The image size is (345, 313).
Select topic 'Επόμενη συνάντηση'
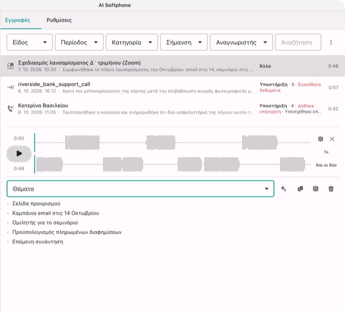click(x=38, y=242)
